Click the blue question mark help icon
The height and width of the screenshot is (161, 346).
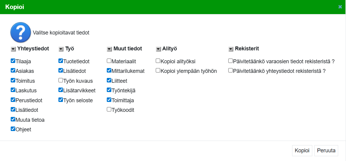point(20,32)
